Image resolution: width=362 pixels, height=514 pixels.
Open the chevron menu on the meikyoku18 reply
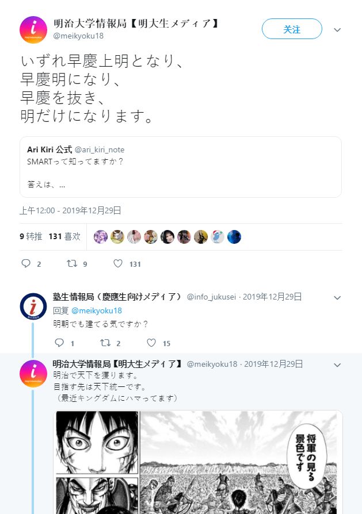[x=337, y=365]
